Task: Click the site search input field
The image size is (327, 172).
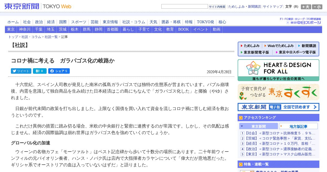Action: pos(184,7)
